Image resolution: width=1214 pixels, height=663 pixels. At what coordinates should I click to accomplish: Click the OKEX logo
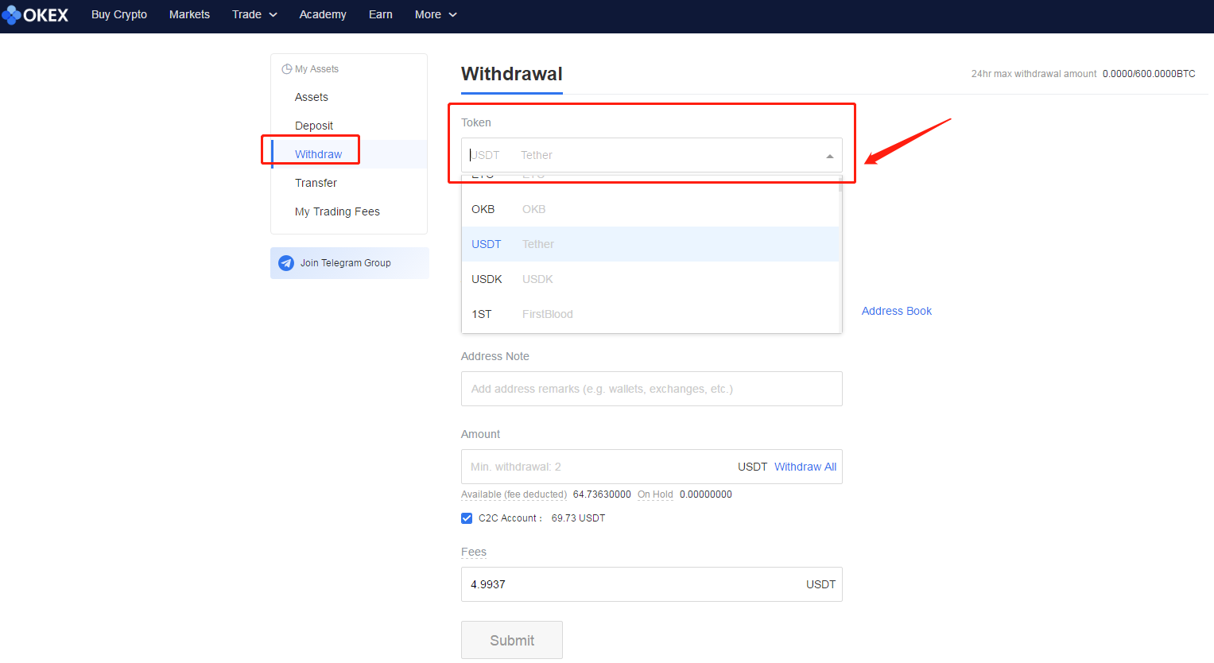pos(36,15)
